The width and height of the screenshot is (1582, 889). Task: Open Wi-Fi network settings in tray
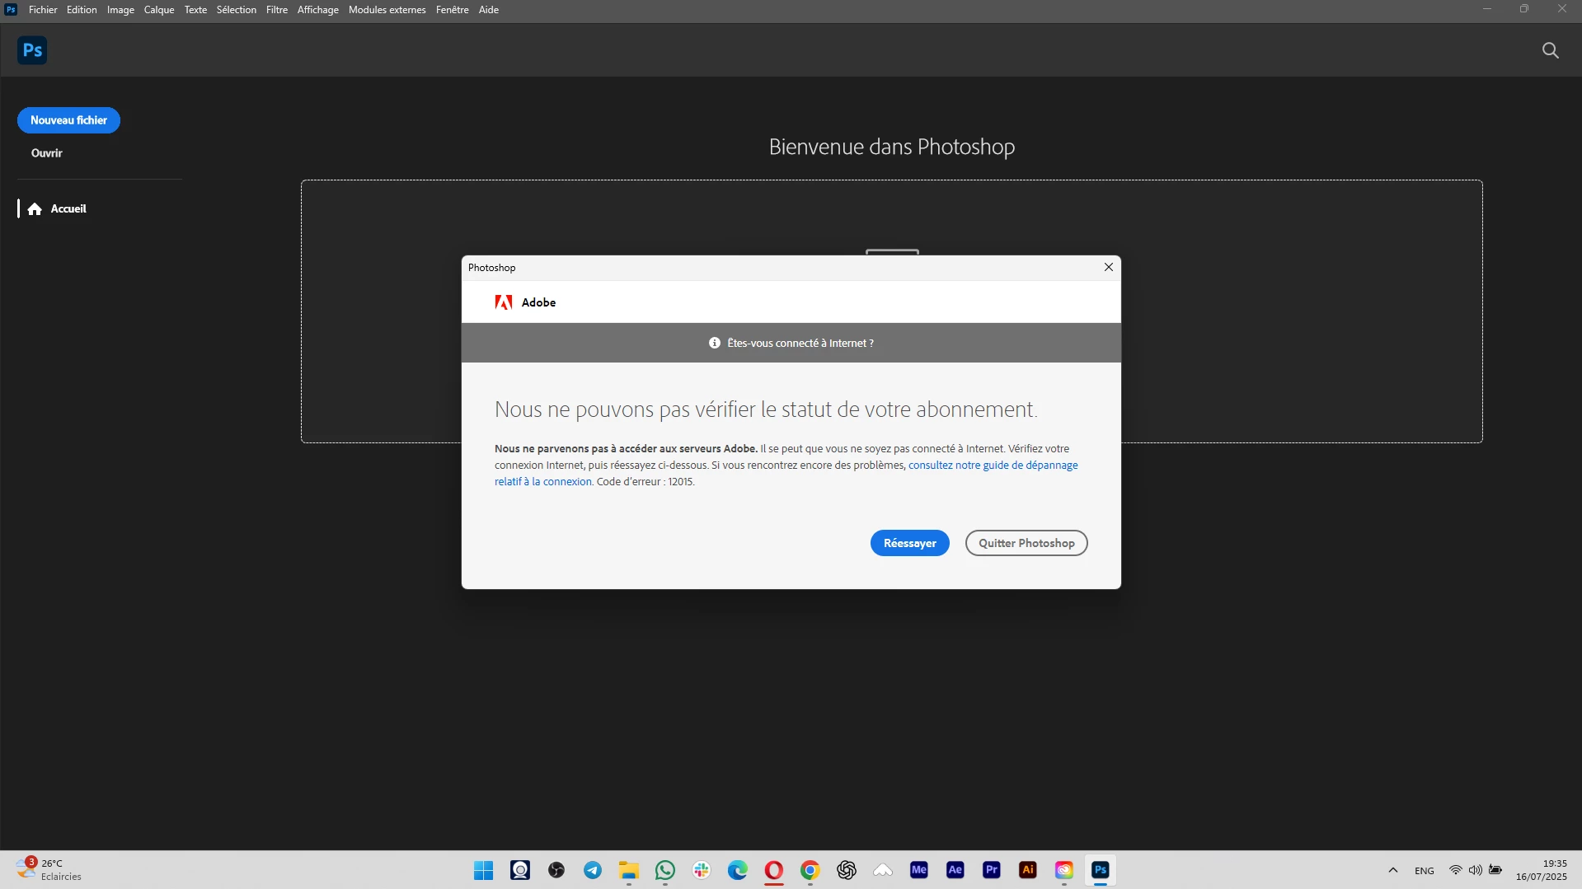coord(1456,870)
